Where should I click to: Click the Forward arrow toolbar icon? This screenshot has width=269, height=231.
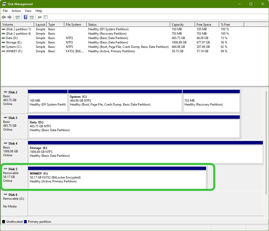[x=10, y=17]
